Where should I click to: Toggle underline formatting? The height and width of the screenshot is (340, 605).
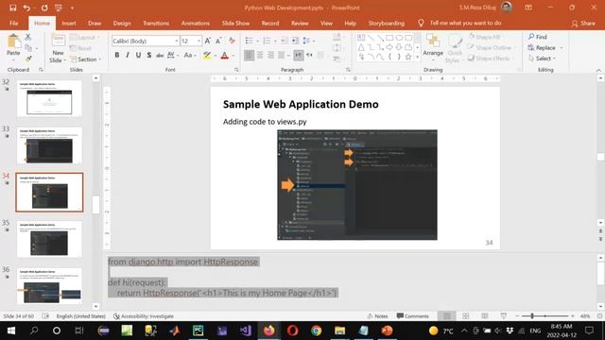[x=139, y=56]
